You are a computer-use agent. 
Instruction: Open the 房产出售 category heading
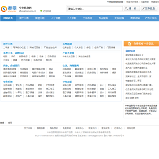[x=8, y=44]
